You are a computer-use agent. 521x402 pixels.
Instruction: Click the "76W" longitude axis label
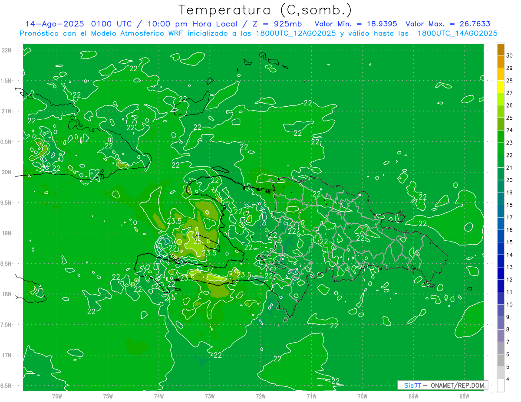[57, 396]
